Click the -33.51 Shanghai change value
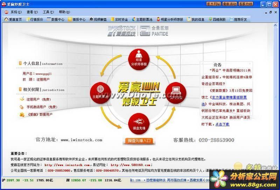Screen dimensions: 280x190 (x=28, y=180)
